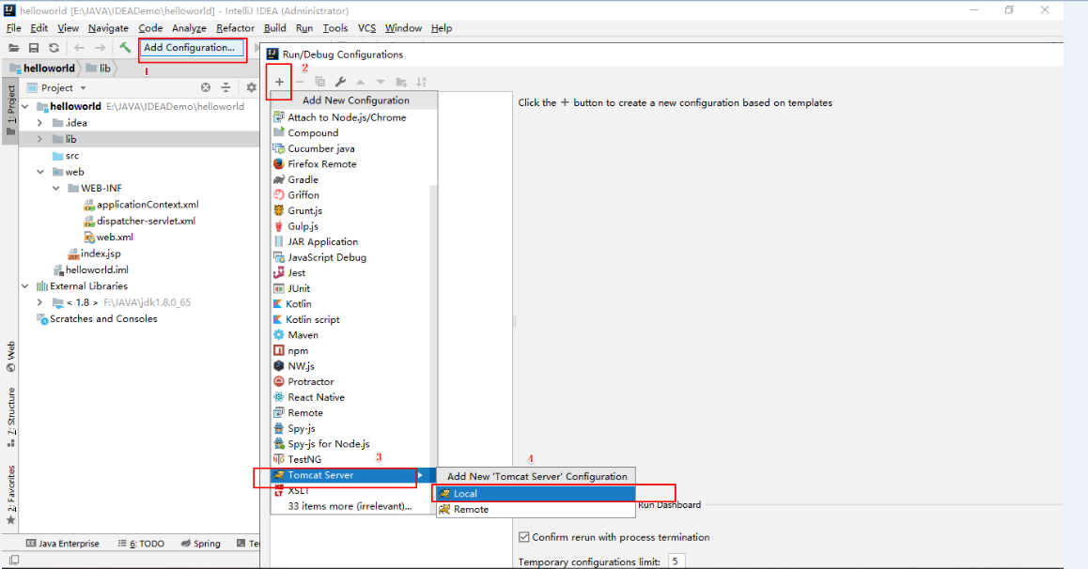1088x569 pixels.
Task: Click the plus icon to add configuration
Action: [279, 83]
